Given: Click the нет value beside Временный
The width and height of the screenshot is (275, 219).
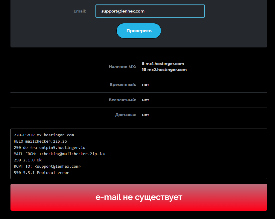Looking at the screenshot, I should coord(145,85).
